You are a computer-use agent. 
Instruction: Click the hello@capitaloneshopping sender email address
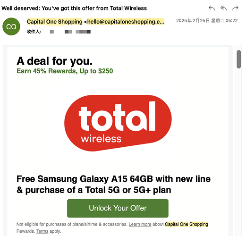click(126, 22)
